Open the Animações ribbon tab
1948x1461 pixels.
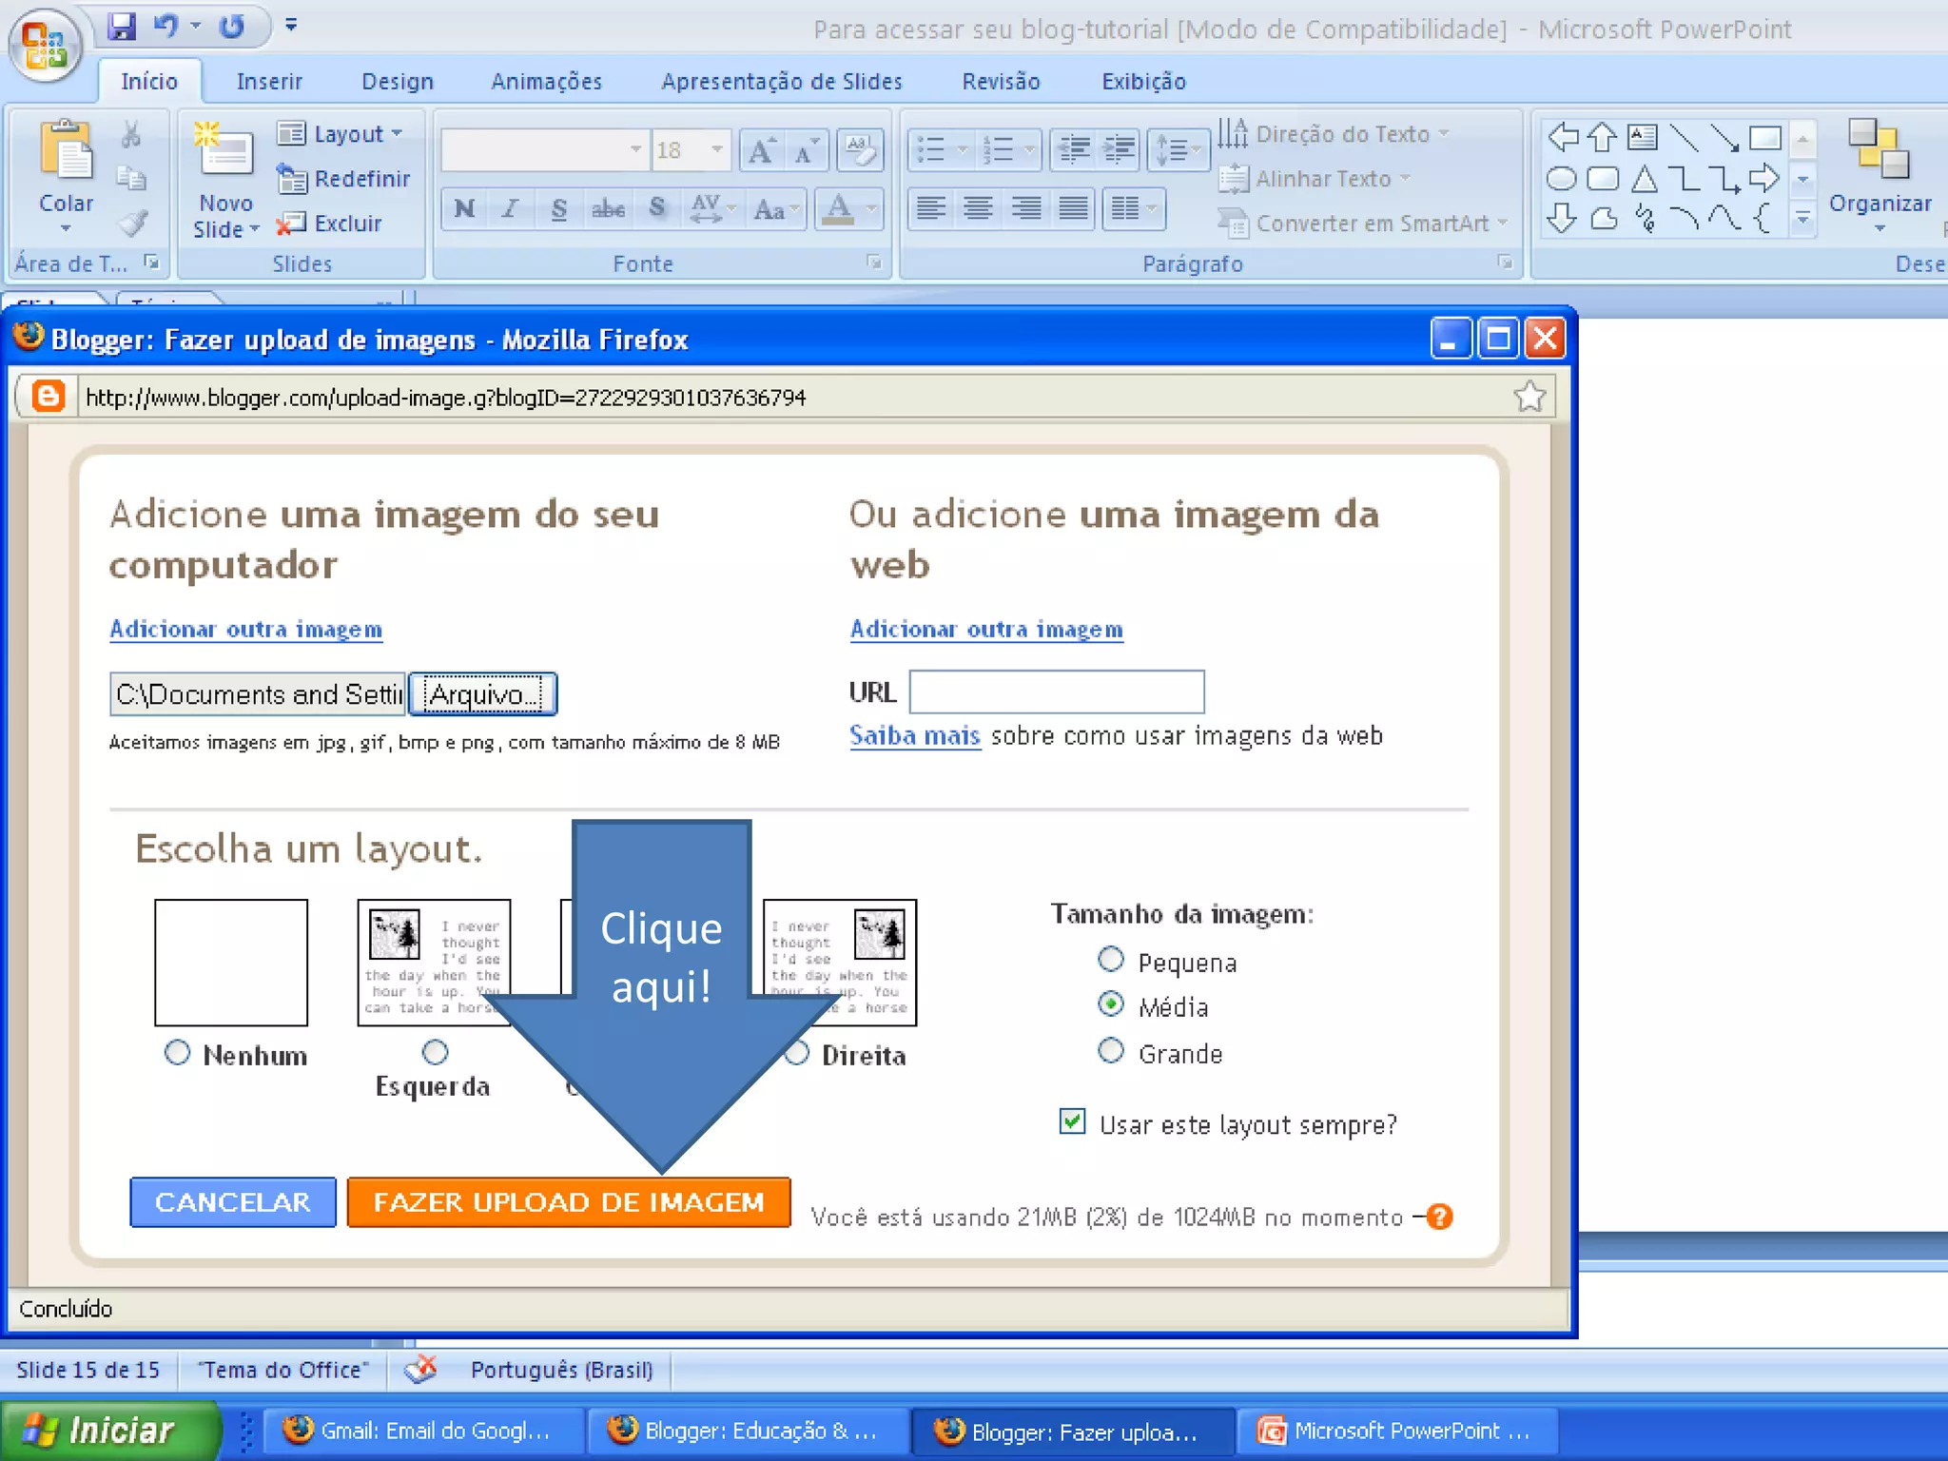546,81
